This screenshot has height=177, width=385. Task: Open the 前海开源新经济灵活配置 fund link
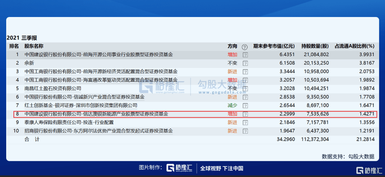(101, 71)
